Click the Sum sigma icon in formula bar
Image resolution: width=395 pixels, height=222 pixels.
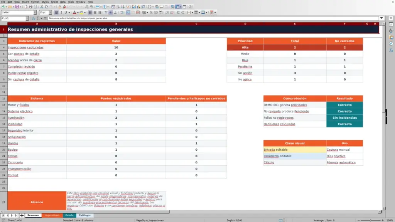click(x=38, y=18)
